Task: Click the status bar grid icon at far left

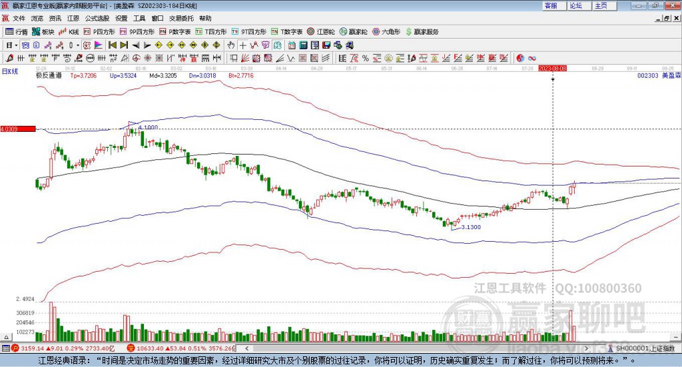Action: 5,348
